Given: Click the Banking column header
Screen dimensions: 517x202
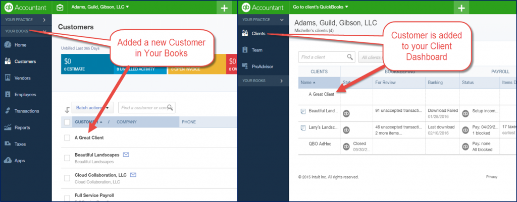Looking at the screenshot, I should click(x=435, y=83).
